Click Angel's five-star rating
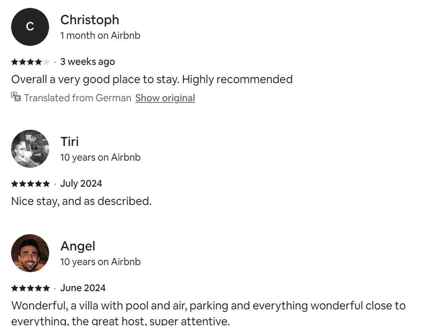Screen dimensions: 429x326 point(31,288)
